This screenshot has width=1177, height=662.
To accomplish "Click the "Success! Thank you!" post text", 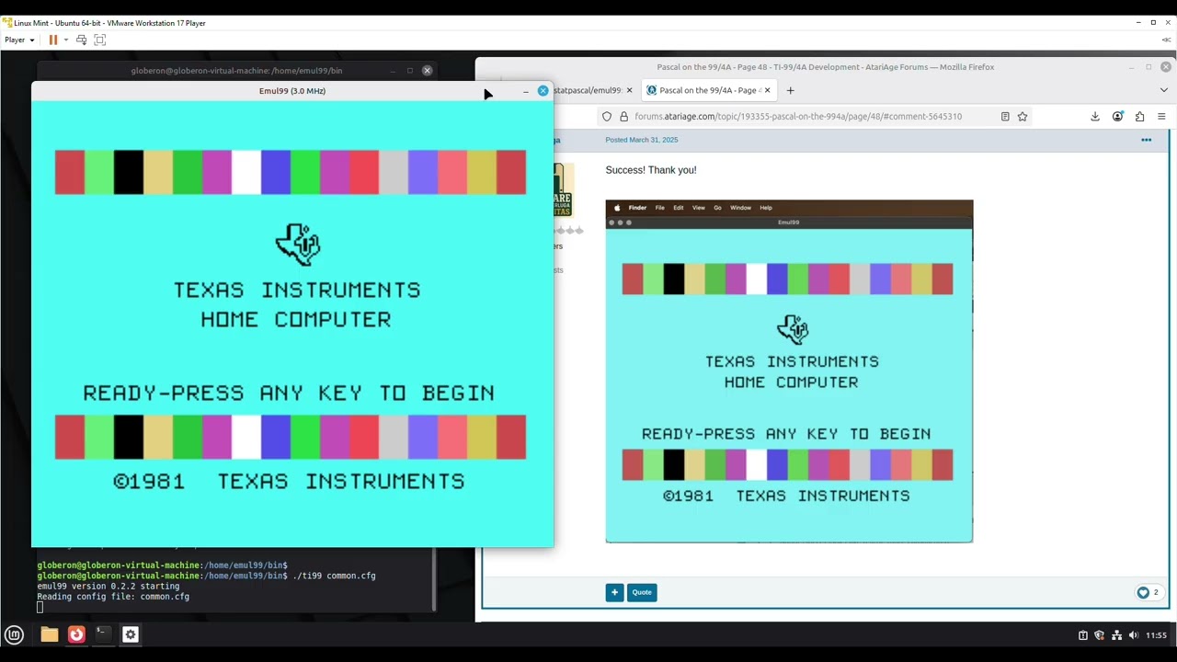I will click(651, 170).
